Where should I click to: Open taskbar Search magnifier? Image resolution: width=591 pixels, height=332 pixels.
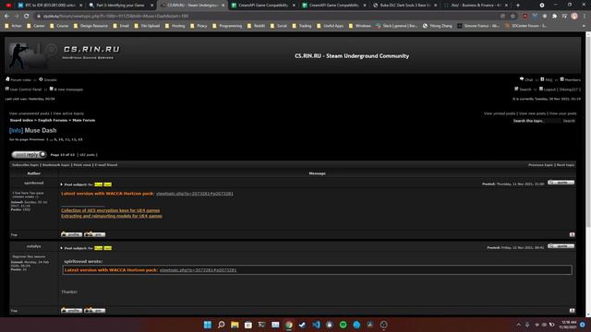[x=222, y=325]
